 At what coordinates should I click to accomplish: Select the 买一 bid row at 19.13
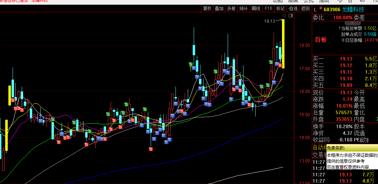[x=345, y=59]
